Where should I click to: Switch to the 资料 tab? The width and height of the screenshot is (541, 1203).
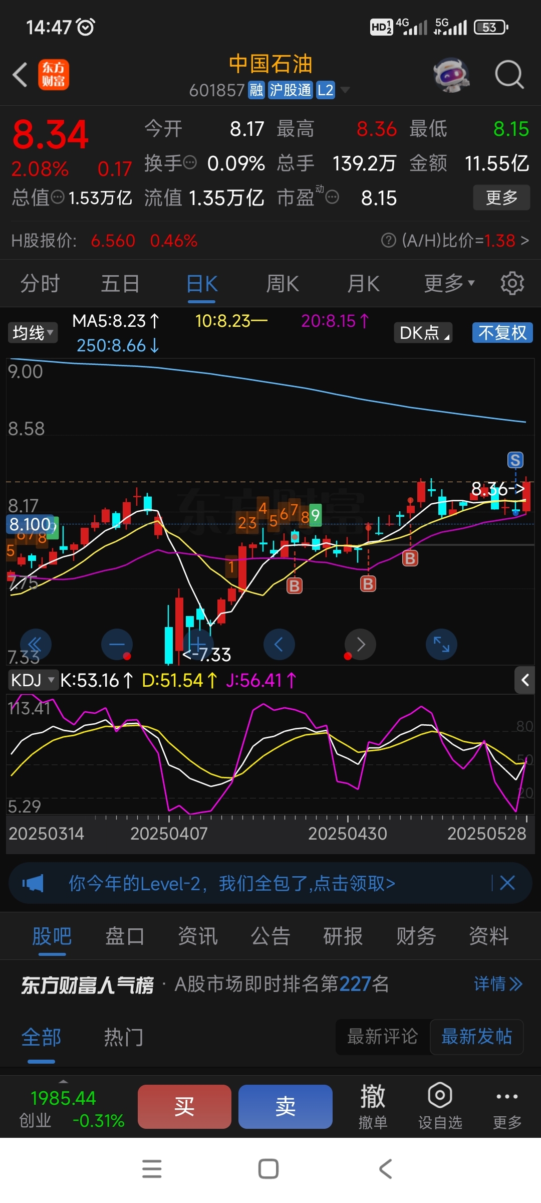tap(489, 936)
